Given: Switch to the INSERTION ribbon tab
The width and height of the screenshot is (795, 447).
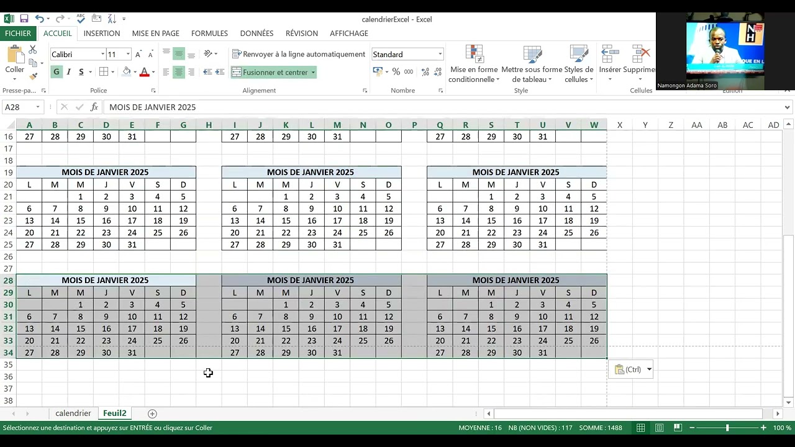Looking at the screenshot, I should 102,34.
